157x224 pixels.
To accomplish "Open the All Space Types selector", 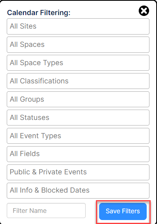I will (x=78, y=63).
